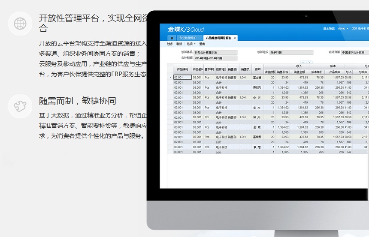Image resolution: width=369 pixels, height=237 pixels.
Task: Click the 刷新 refresh button
Action: pyautogui.click(x=179, y=44)
